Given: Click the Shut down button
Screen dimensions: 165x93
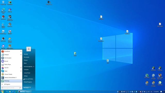Looking at the screenshot, I should (26, 88).
